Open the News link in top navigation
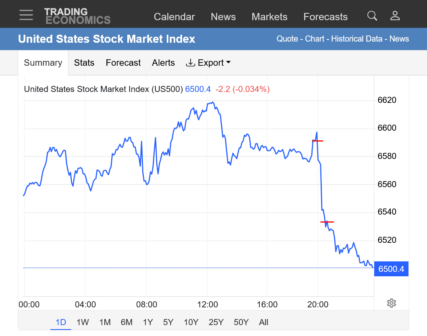 (x=223, y=17)
